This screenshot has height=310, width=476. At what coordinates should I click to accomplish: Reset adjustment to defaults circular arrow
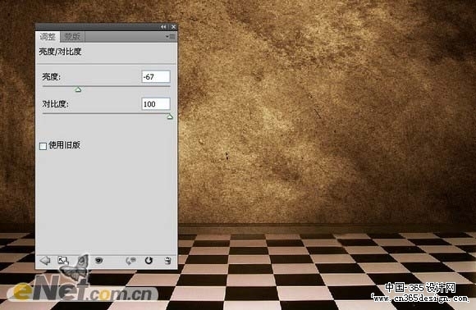tap(149, 260)
